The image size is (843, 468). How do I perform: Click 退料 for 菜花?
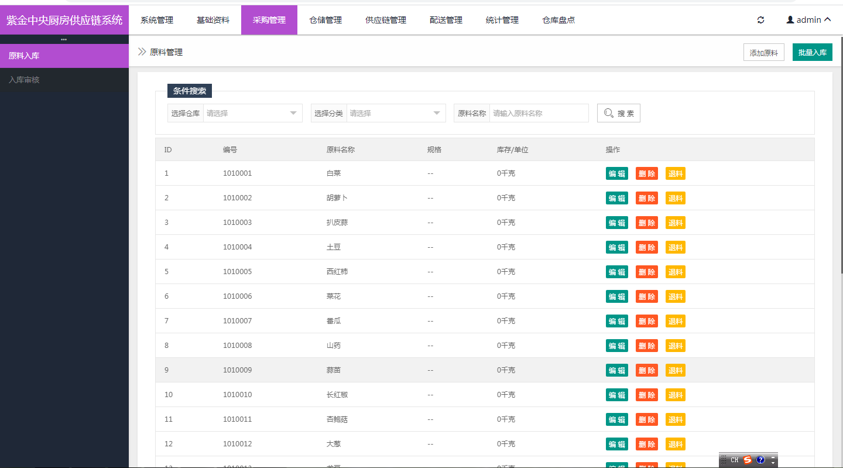676,296
